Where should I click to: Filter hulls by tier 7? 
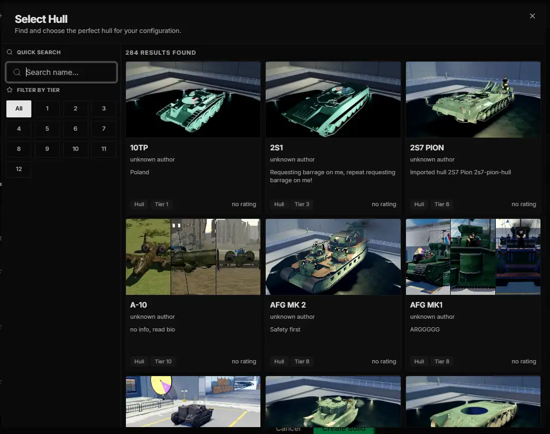pyautogui.click(x=104, y=129)
